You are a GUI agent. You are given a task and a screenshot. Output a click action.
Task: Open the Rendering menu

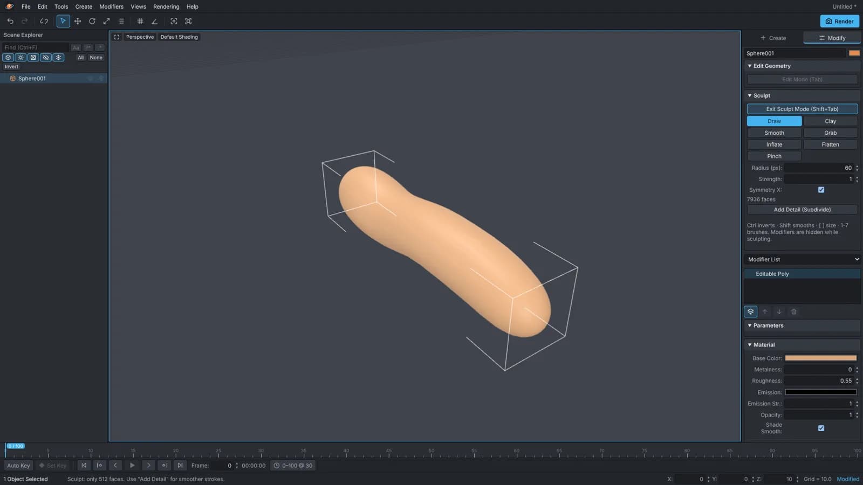pos(166,6)
